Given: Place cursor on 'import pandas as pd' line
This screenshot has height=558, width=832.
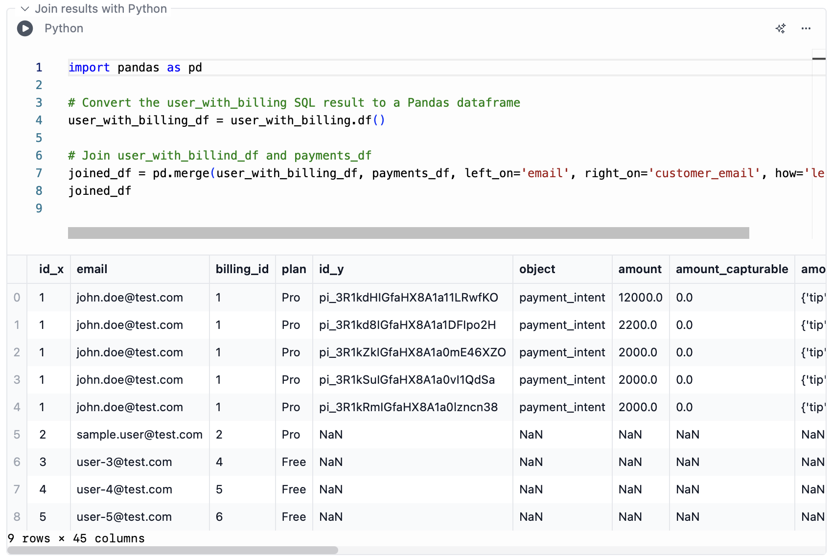Looking at the screenshot, I should pyautogui.click(x=135, y=68).
